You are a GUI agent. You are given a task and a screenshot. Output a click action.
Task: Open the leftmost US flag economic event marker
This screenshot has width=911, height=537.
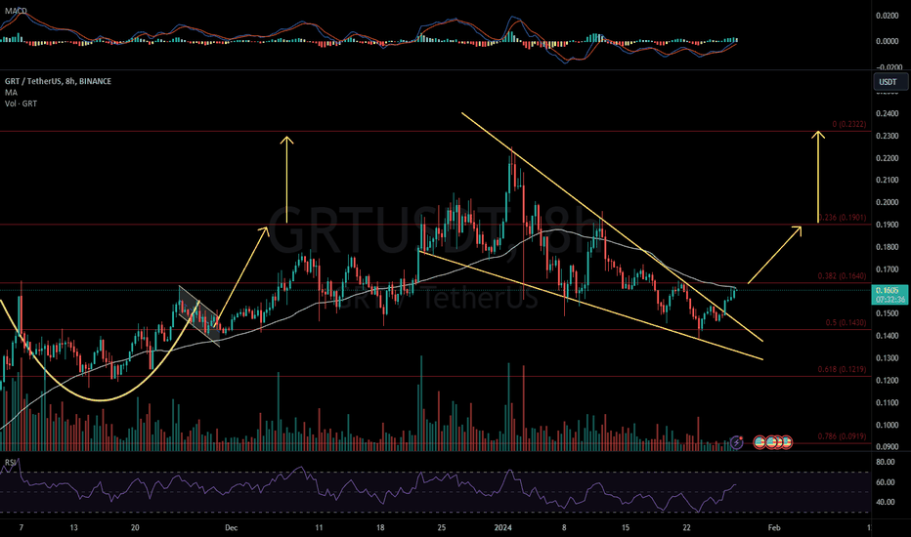click(759, 442)
